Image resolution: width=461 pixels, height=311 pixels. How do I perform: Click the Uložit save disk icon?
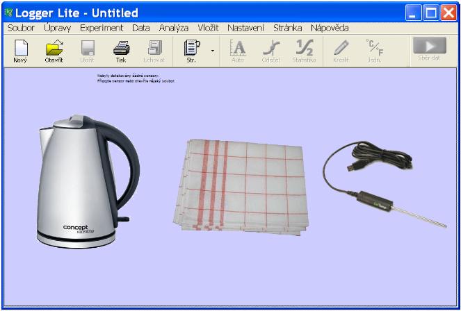tap(88, 48)
